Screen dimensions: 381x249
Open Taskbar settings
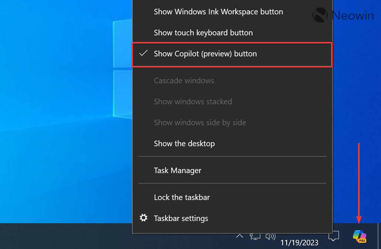[x=232, y=218]
